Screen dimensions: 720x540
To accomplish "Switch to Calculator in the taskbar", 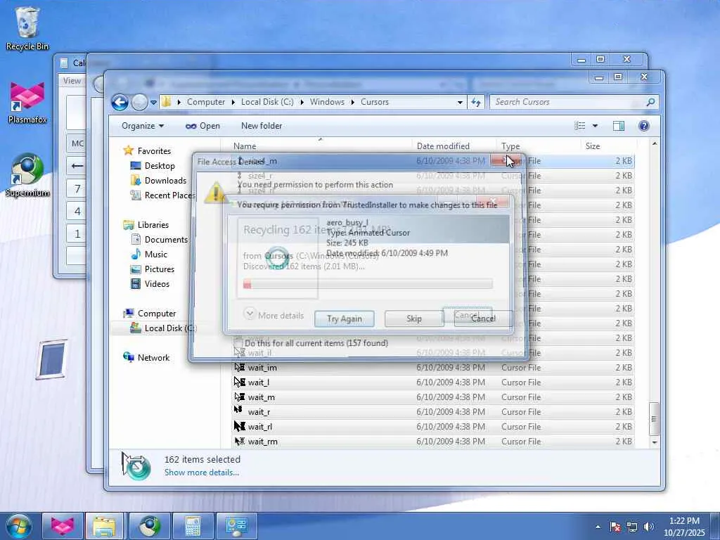I will tap(193, 526).
